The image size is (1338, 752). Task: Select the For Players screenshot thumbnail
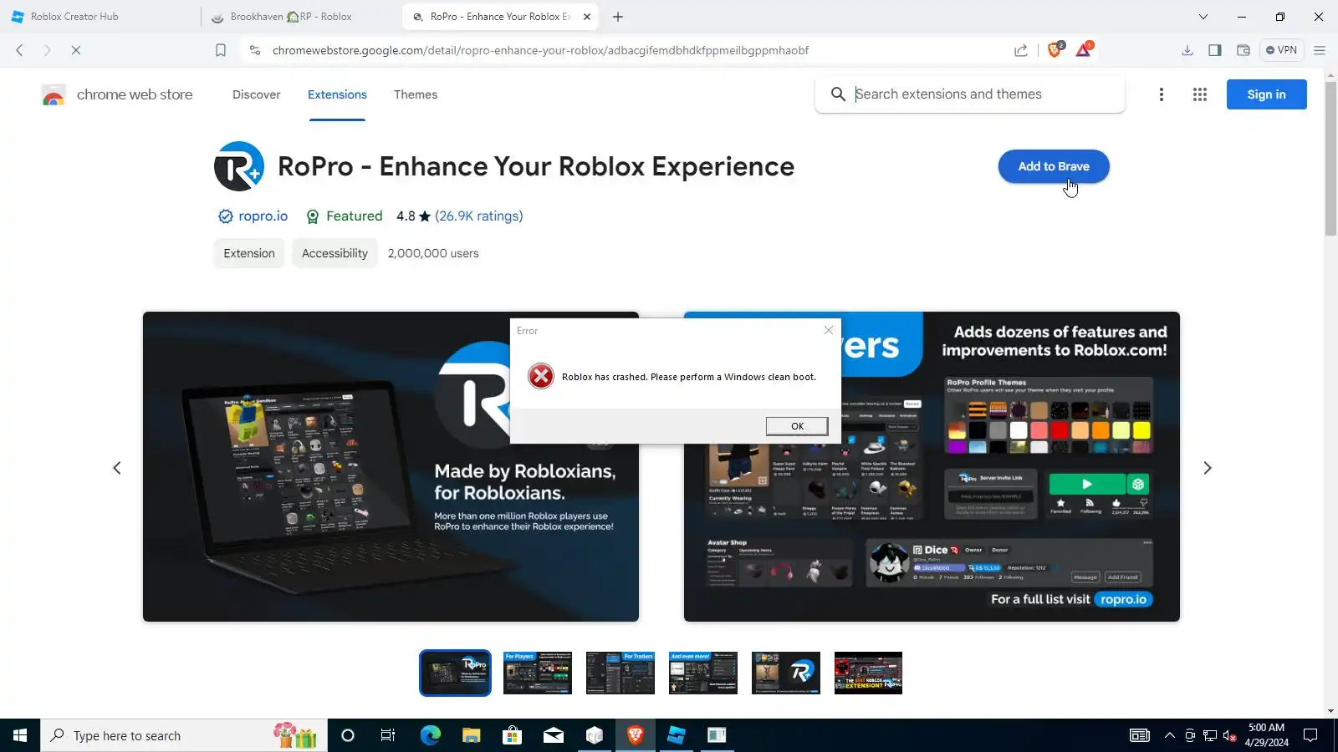click(538, 673)
